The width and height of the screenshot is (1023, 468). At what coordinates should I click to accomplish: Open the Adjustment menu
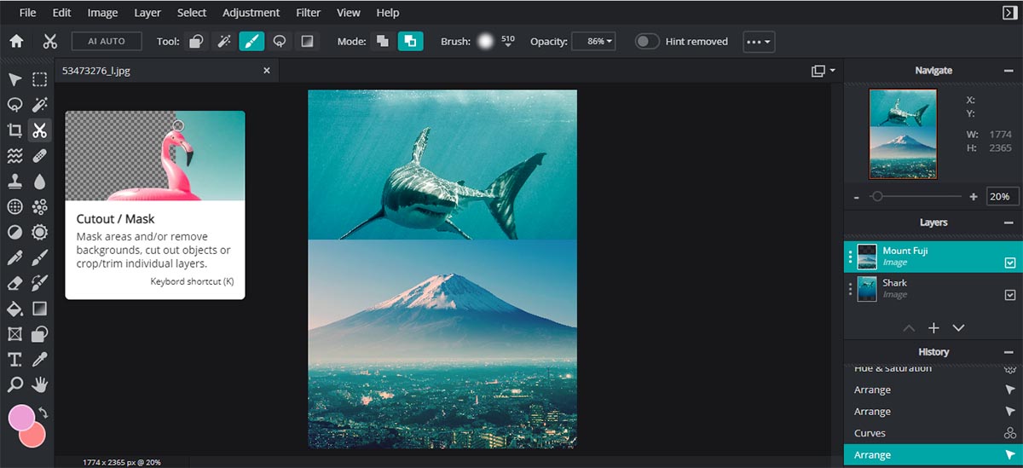click(251, 13)
